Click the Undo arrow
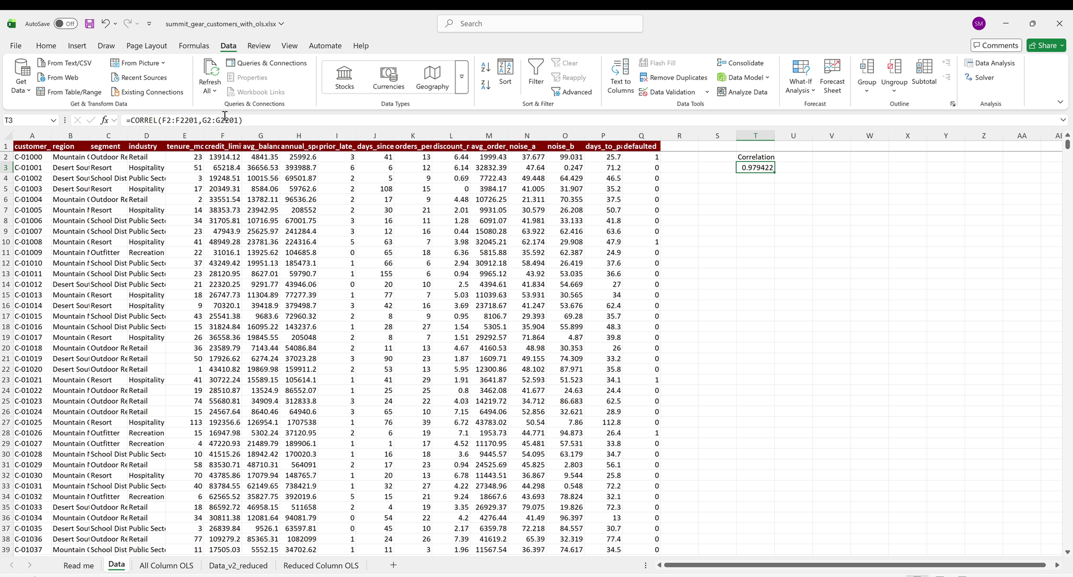Viewport: 1073px width, 577px height. (106, 24)
